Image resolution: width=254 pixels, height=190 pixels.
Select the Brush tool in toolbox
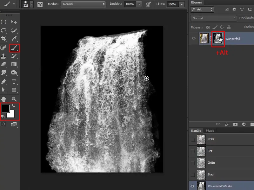pyautogui.click(x=14, y=48)
